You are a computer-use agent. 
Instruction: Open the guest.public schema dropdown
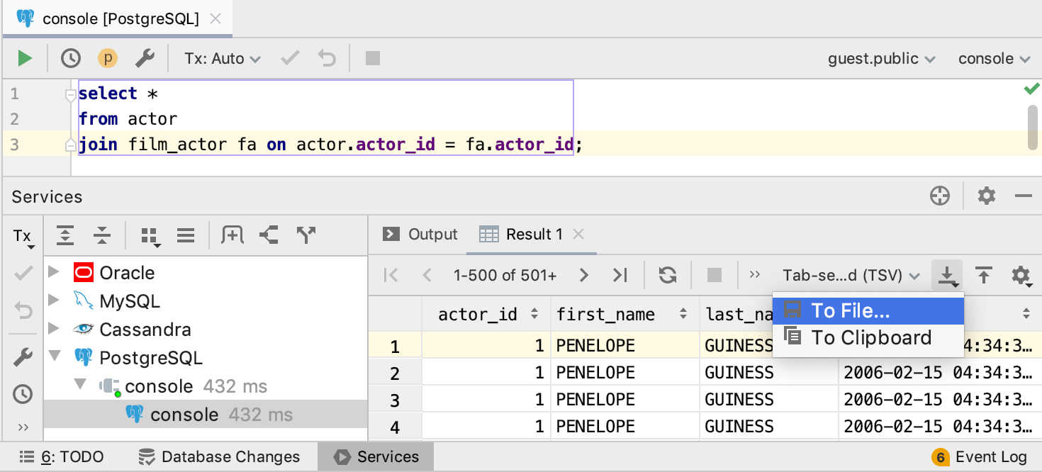tap(881, 58)
